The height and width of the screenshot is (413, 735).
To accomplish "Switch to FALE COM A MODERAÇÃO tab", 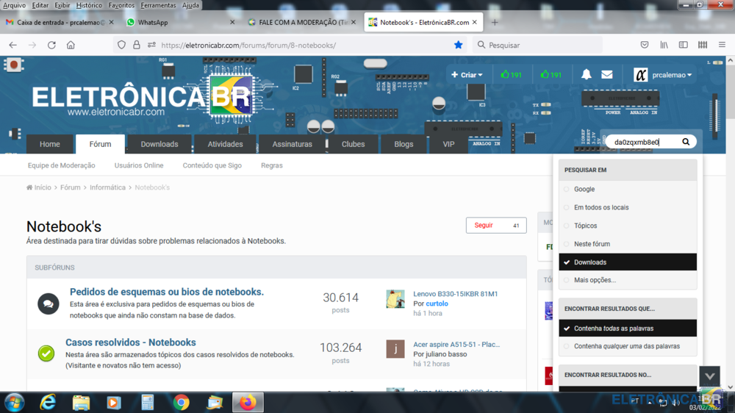I will (x=302, y=22).
